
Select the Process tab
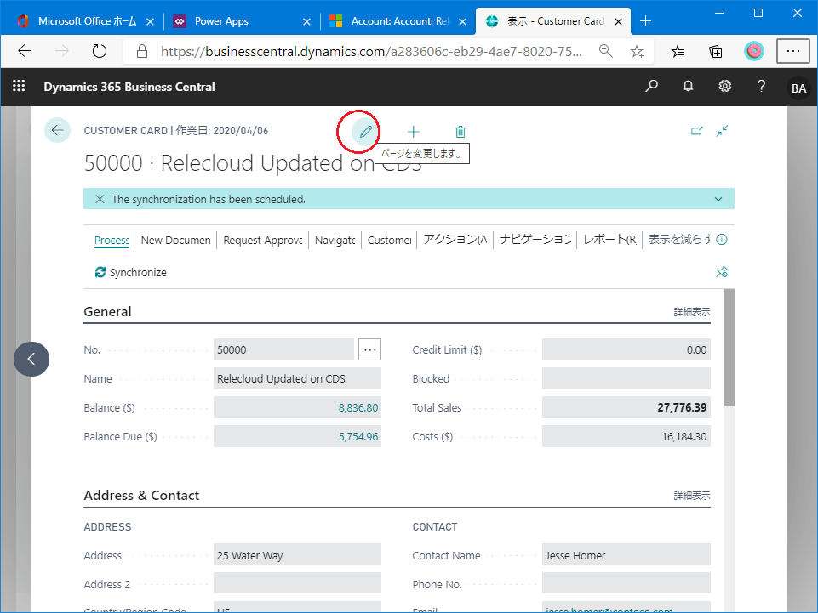112,240
